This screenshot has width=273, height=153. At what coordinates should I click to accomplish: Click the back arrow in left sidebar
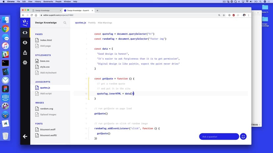[25, 136]
